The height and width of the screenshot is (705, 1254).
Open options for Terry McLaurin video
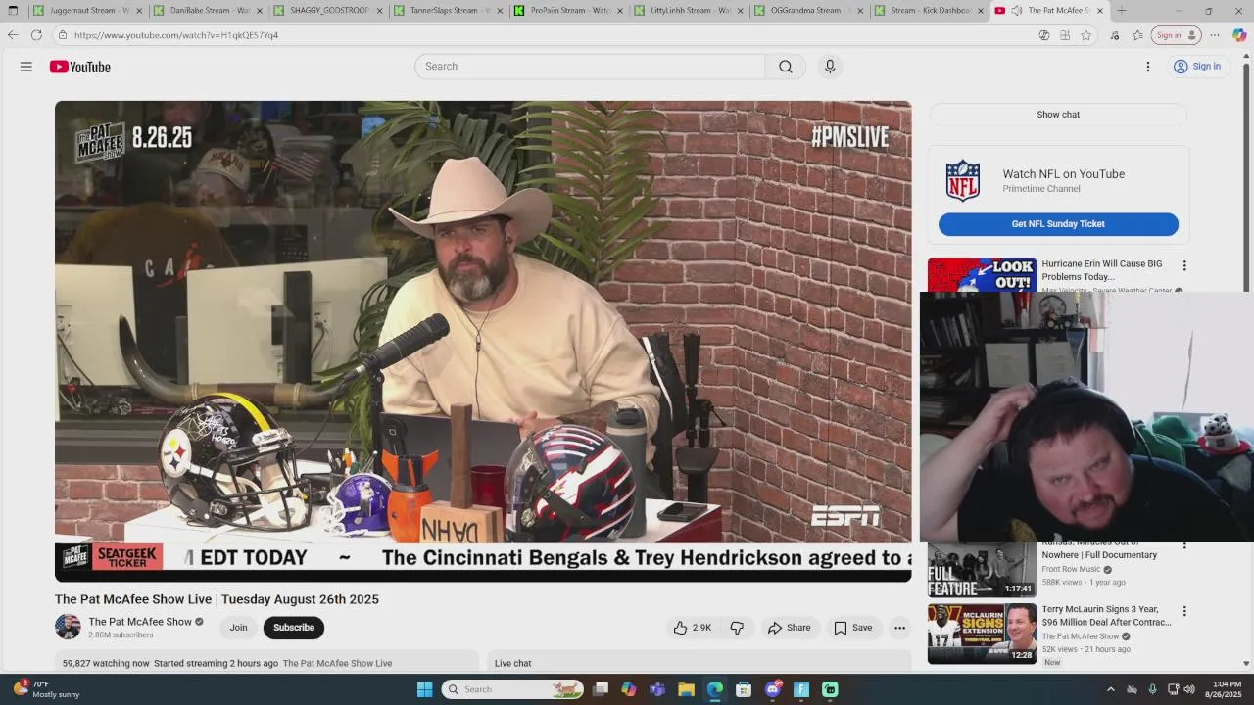[1184, 611]
